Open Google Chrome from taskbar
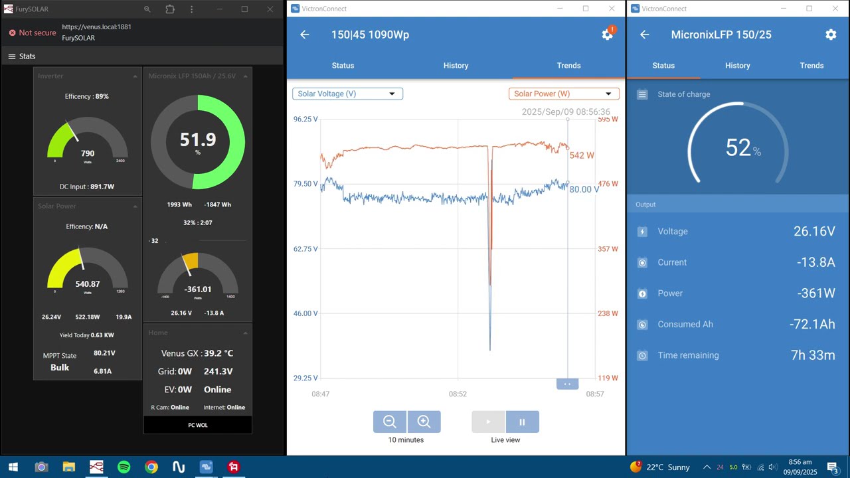The height and width of the screenshot is (478, 850). pos(151,467)
